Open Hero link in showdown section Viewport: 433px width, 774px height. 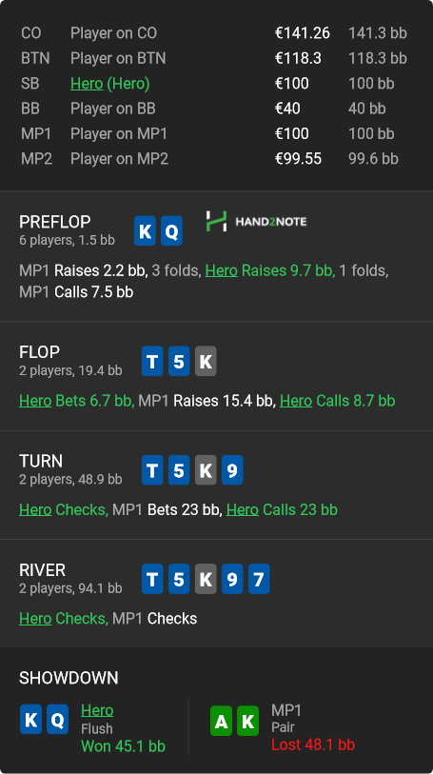(x=97, y=710)
